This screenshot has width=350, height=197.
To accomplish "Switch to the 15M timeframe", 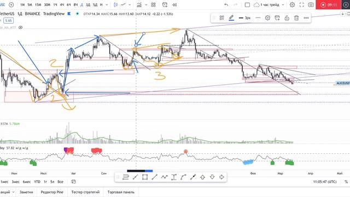I will coord(38,5).
